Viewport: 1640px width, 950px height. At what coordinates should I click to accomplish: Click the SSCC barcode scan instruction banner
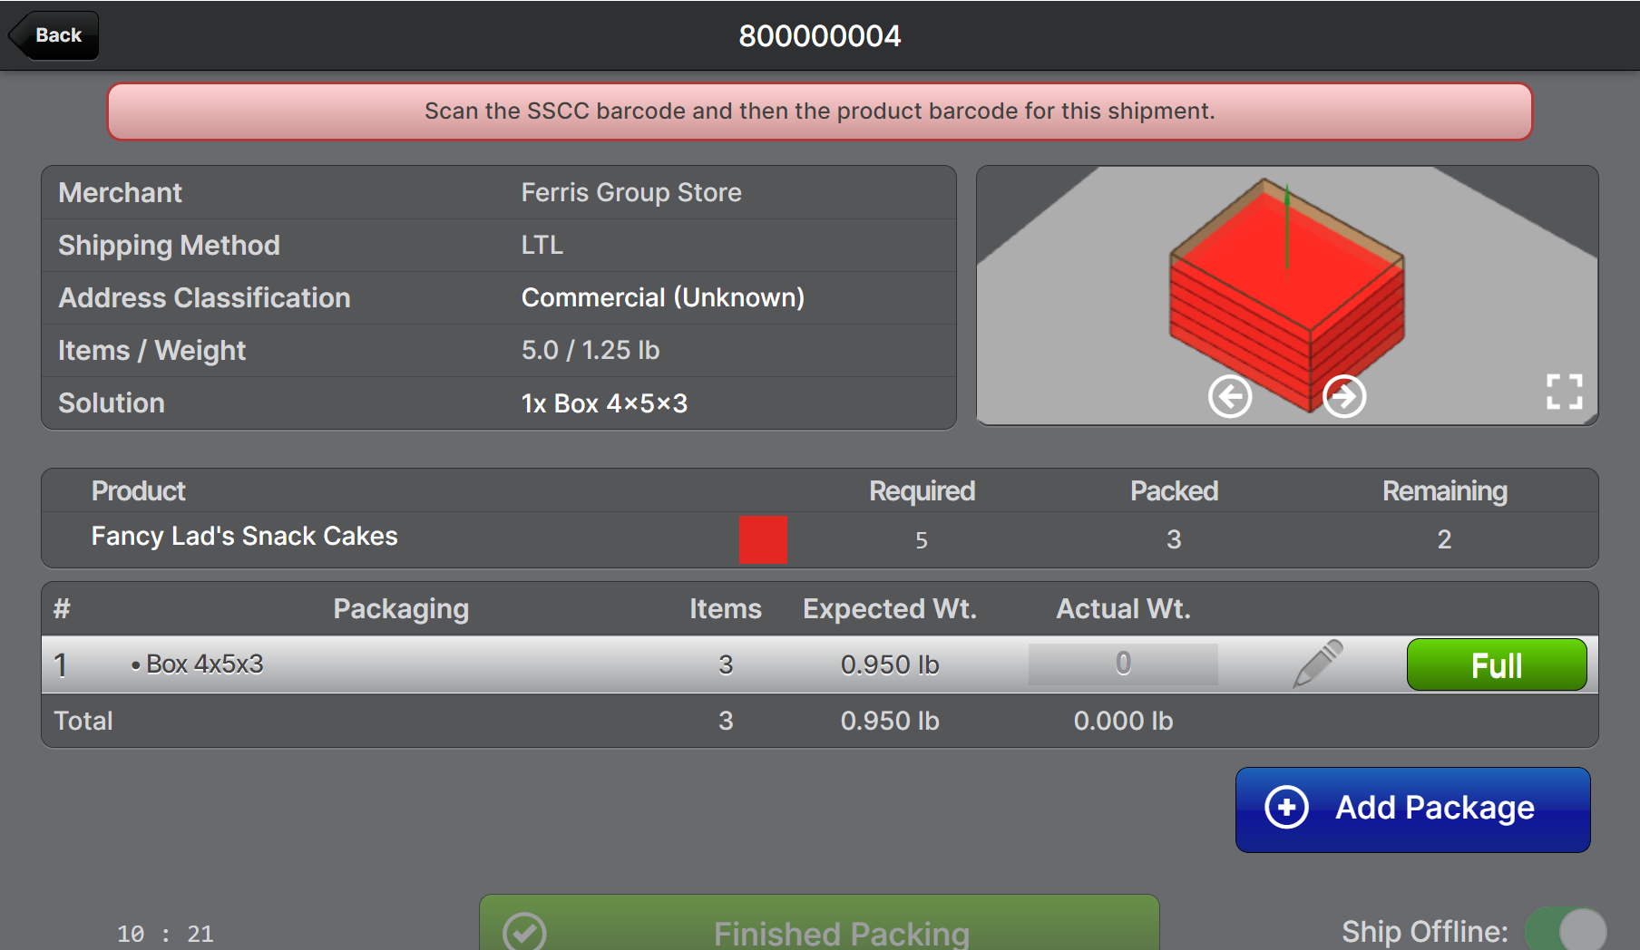click(x=819, y=111)
